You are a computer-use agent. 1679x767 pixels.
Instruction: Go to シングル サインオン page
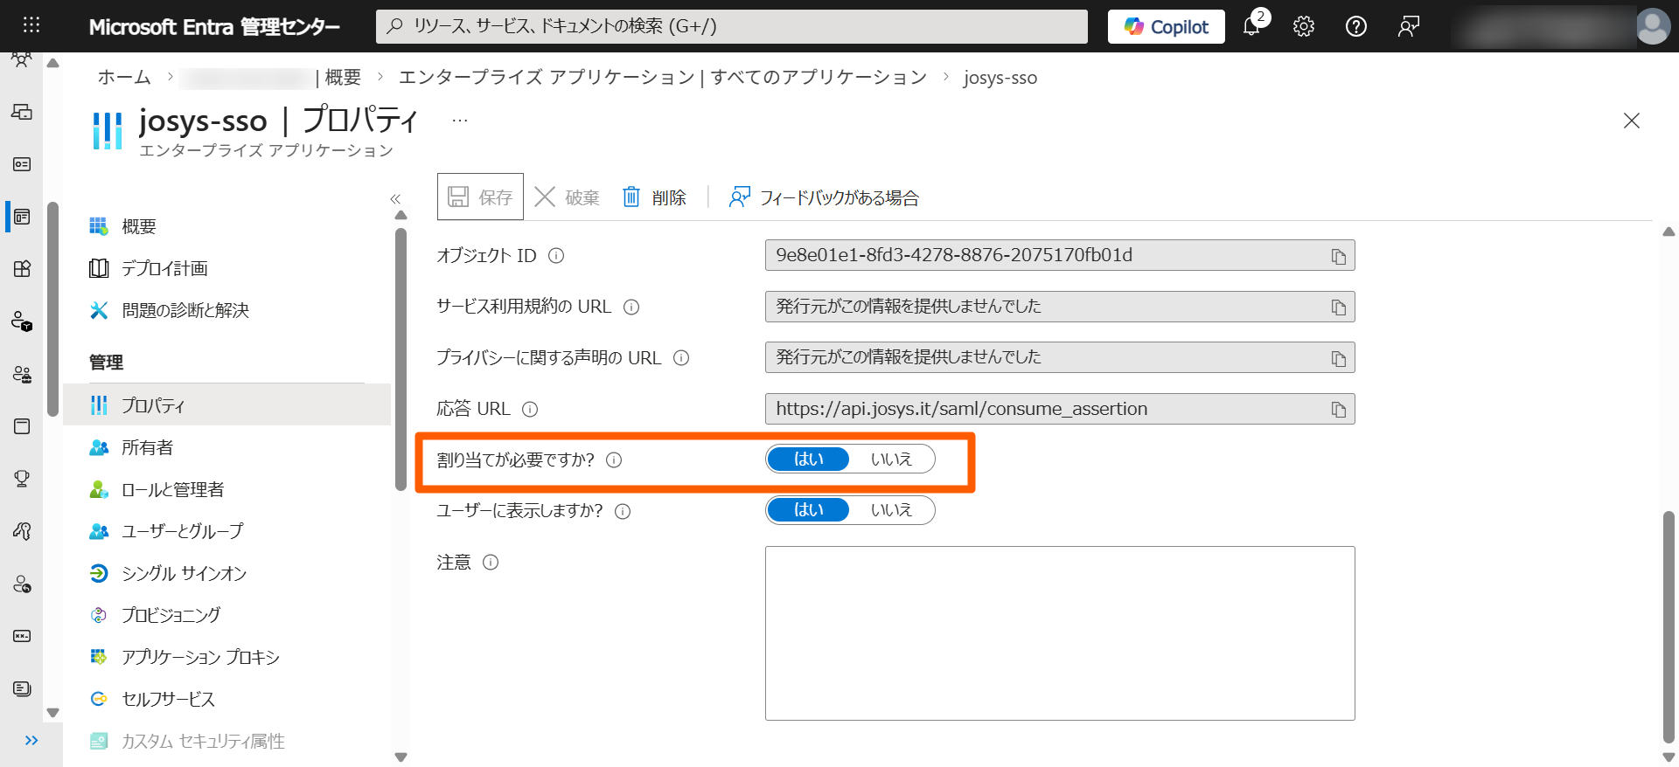[x=184, y=573]
